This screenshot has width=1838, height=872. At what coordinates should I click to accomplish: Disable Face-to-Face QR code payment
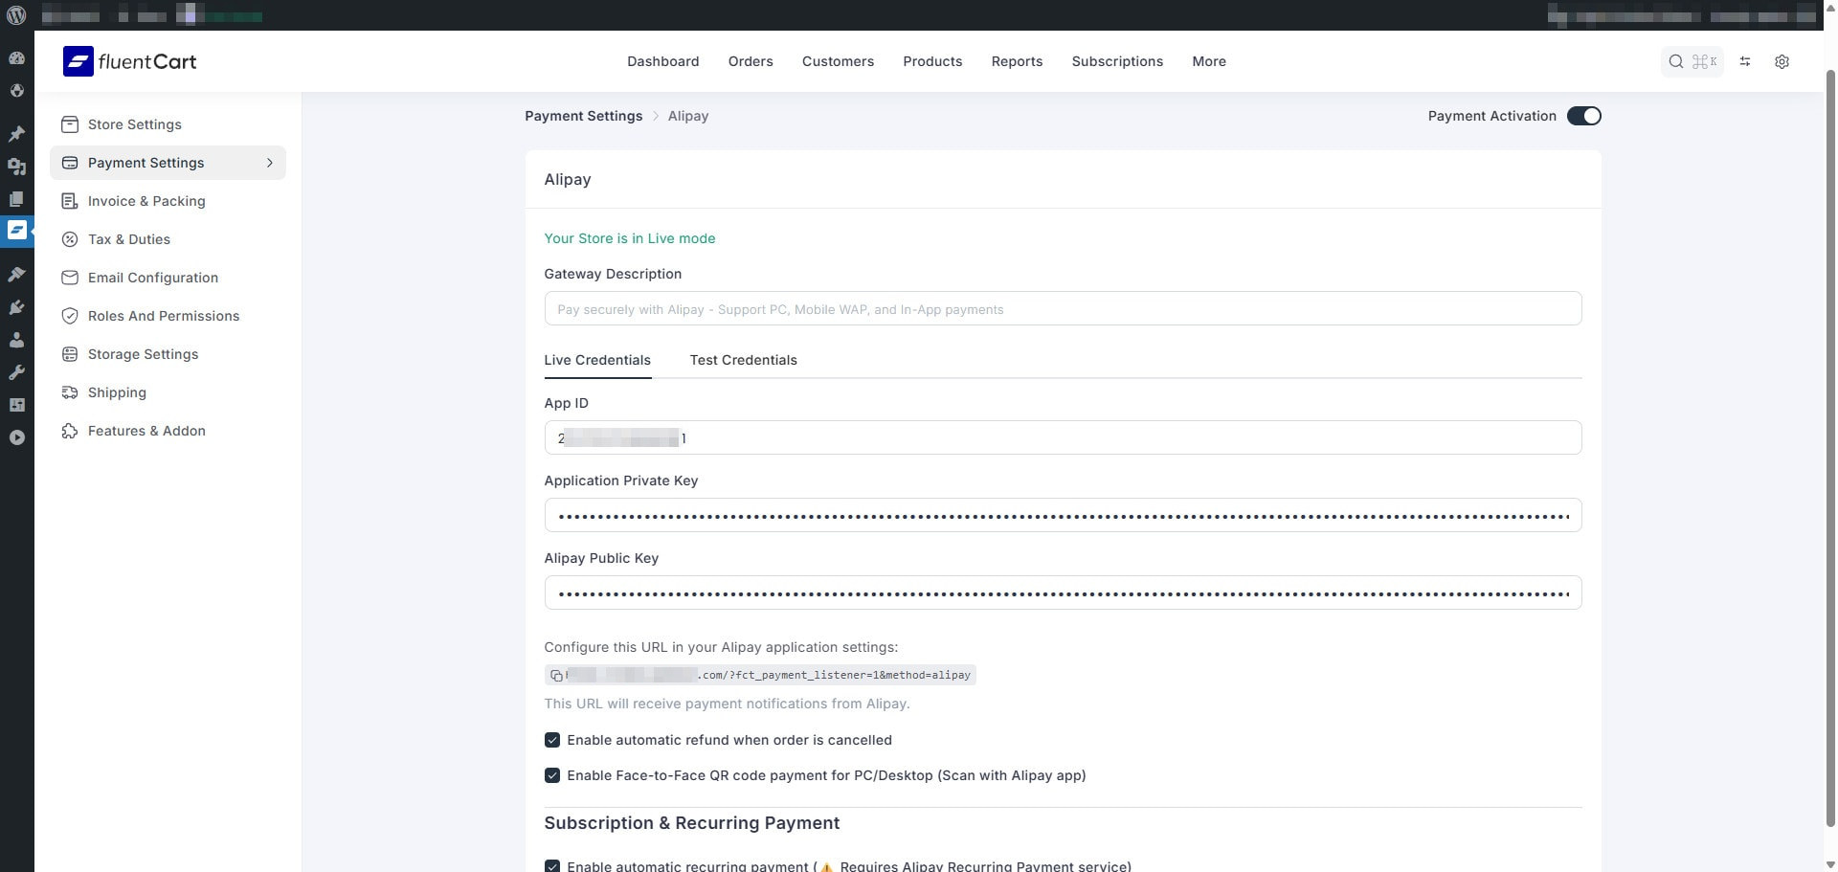(552, 775)
